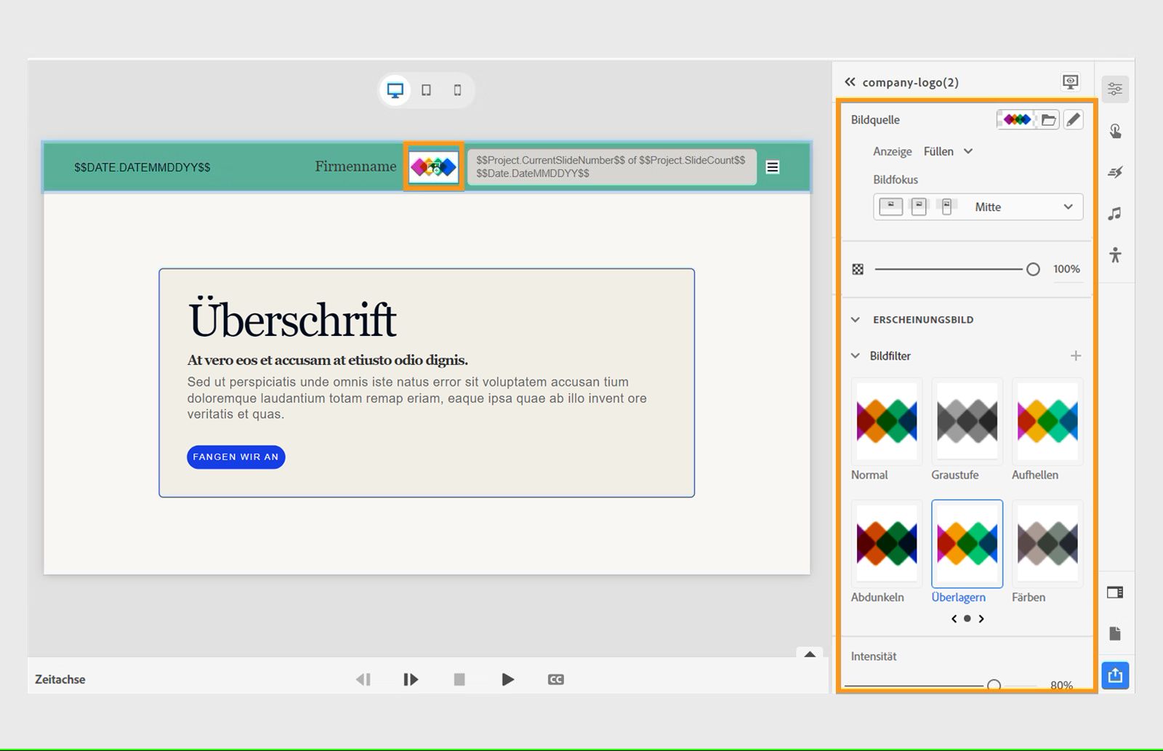Click the Intensität slider handle
Viewport: 1163px width, 751px height.
pos(994,685)
